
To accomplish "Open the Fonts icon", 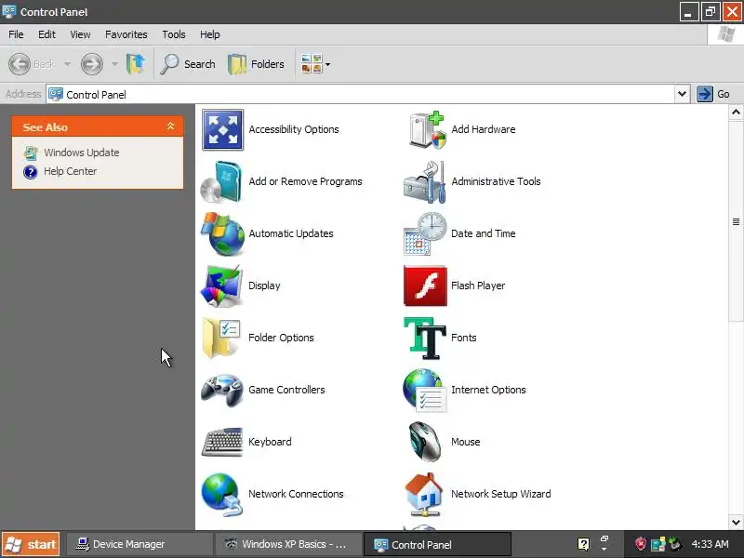I will (425, 338).
